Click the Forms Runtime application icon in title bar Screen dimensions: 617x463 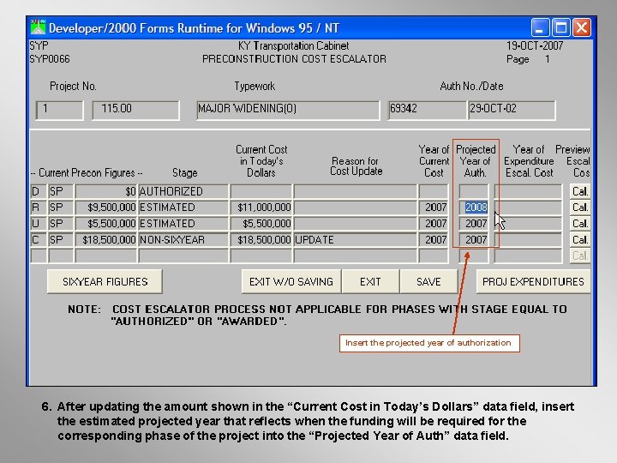tap(38, 27)
